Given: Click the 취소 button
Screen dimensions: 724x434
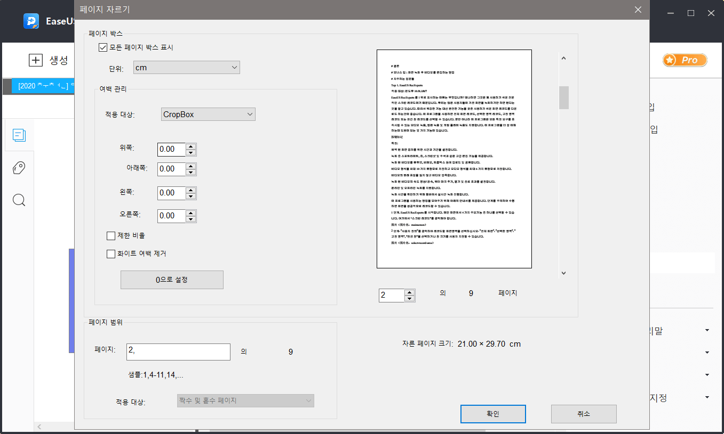Looking at the screenshot, I should point(583,414).
